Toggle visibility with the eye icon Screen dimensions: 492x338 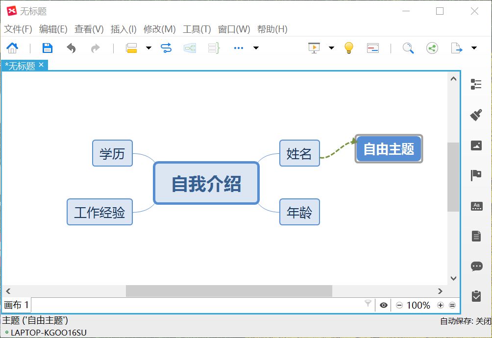click(x=384, y=305)
